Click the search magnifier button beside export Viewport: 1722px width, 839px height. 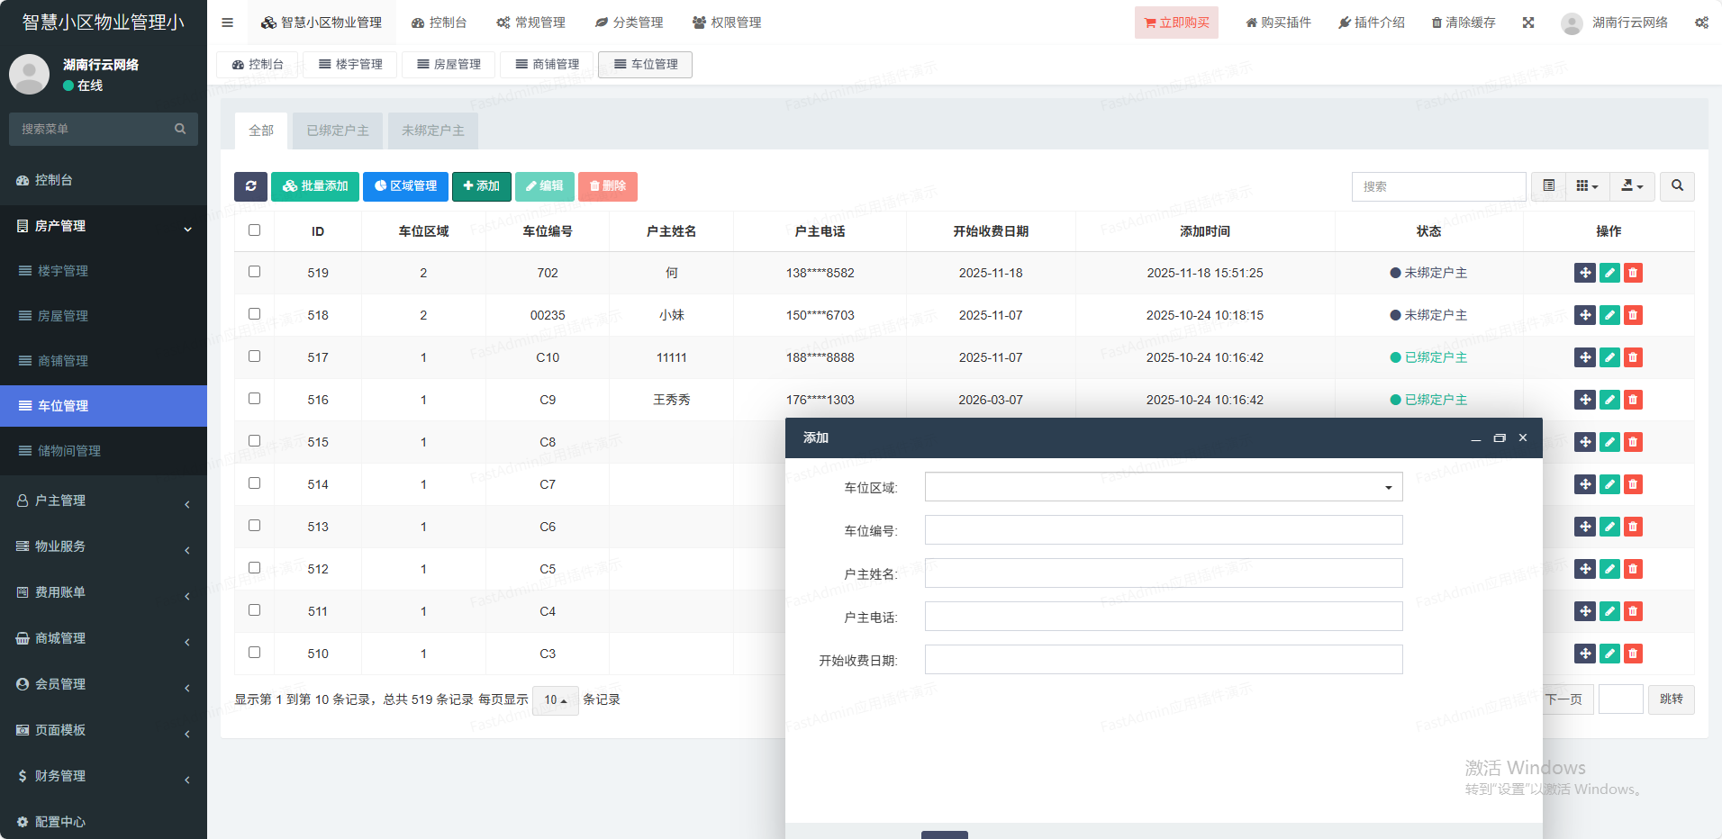point(1677,186)
